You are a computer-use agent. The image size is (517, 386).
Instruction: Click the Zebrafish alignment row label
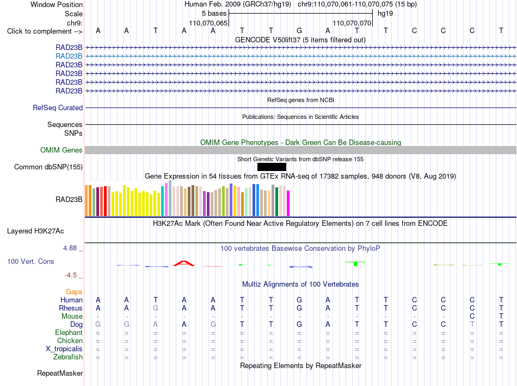68,357
